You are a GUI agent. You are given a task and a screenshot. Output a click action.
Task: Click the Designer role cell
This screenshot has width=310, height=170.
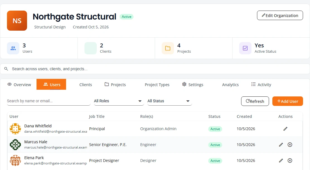(x=148, y=161)
